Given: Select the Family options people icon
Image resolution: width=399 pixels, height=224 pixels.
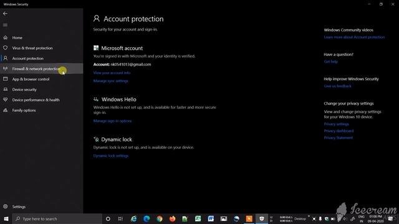Looking at the screenshot, I should [6, 110].
